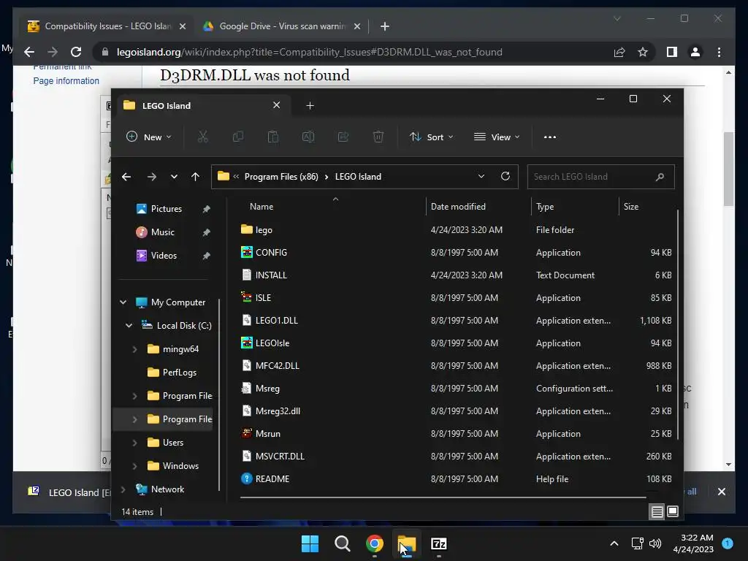Viewport: 748px width, 561px height.
Task: Click the Copy icon in Explorer toolbar
Action: pyautogui.click(x=237, y=137)
